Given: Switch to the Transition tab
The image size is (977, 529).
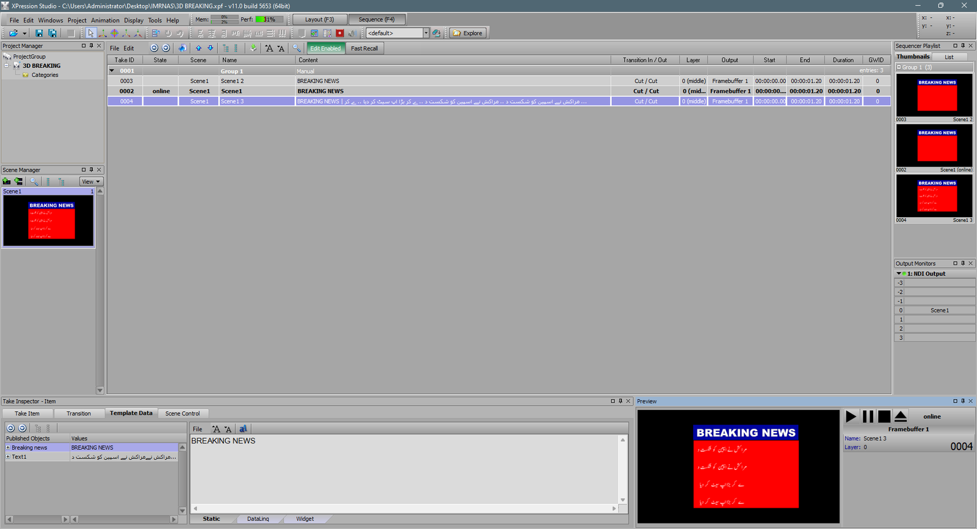Looking at the screenshot, I should point(79,414).
